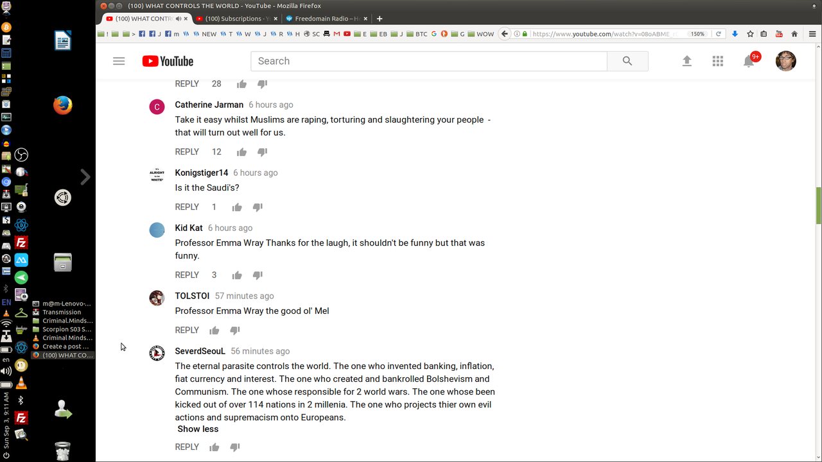This screenshot has height=462, width=822.
Task: Open the Firefox hamburger menu
Action: click(812, 34)
